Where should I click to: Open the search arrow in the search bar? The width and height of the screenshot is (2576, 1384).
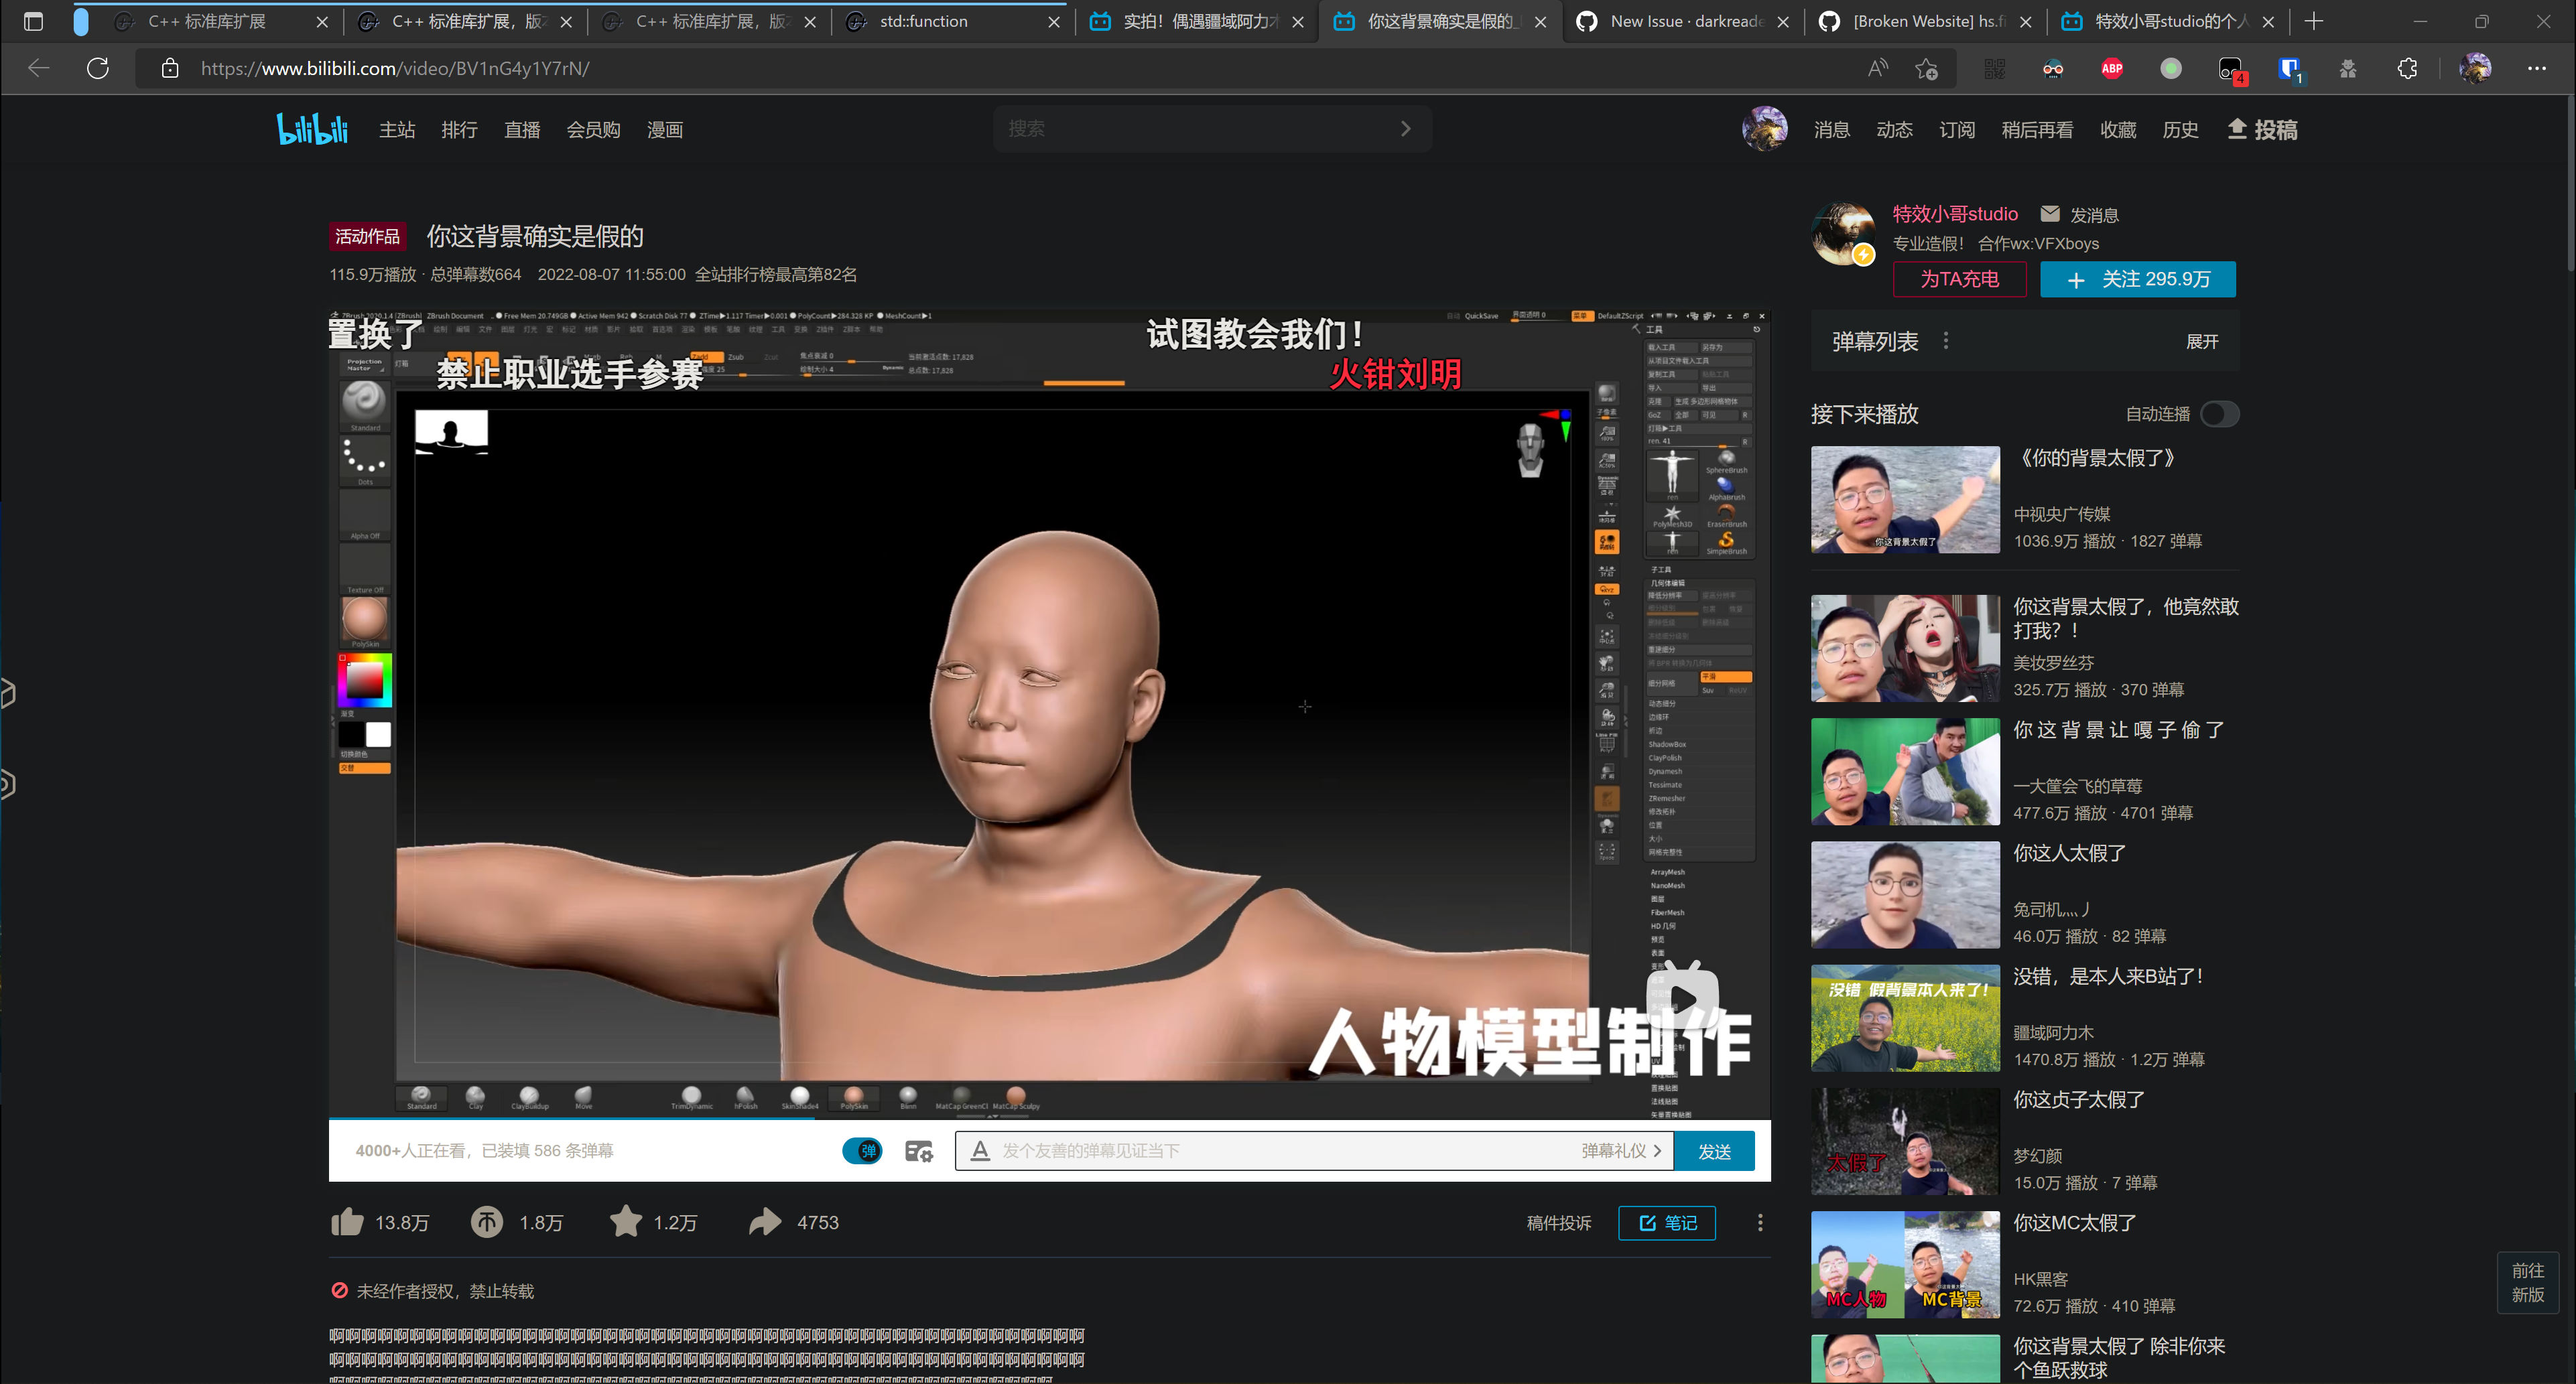(1405, 128)
